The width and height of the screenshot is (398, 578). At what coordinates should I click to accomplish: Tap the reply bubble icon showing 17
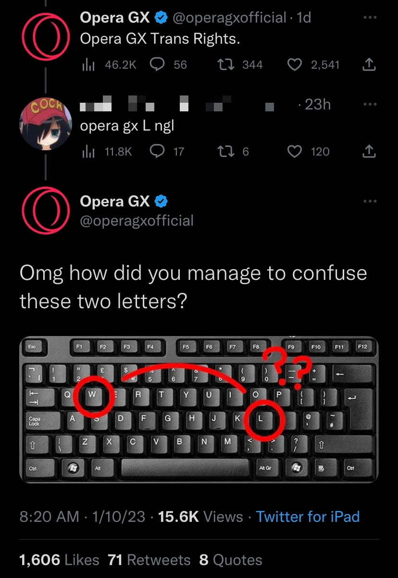(158, 152)
